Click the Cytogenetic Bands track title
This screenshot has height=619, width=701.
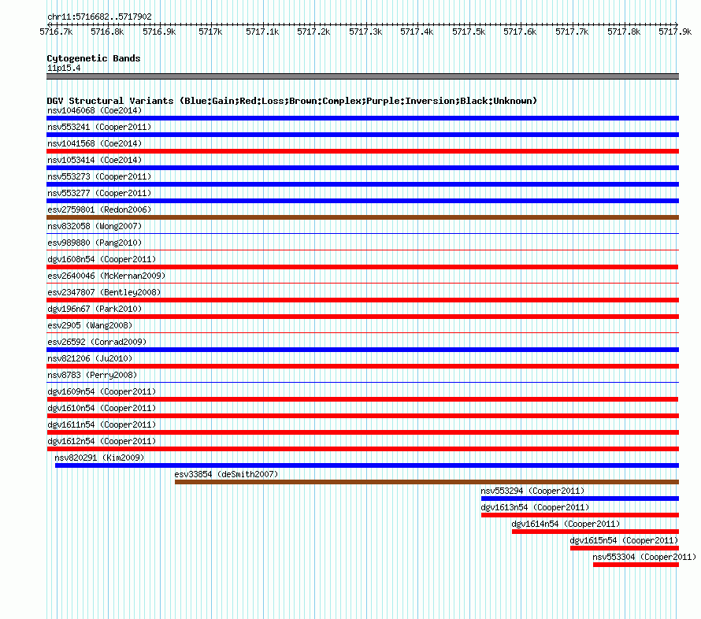pyautogui.click(x=94, y=58)
